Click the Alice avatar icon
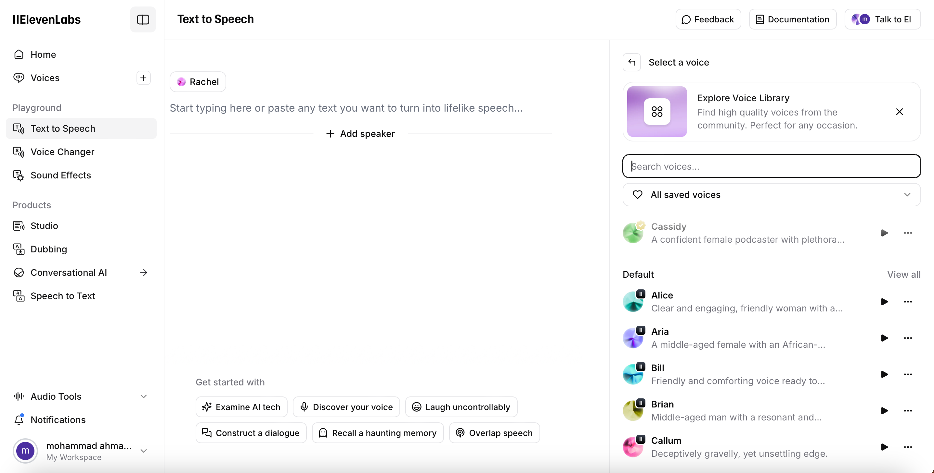This screenshot has width=934, height=473. pyautogui.click(x=633, y=301)
